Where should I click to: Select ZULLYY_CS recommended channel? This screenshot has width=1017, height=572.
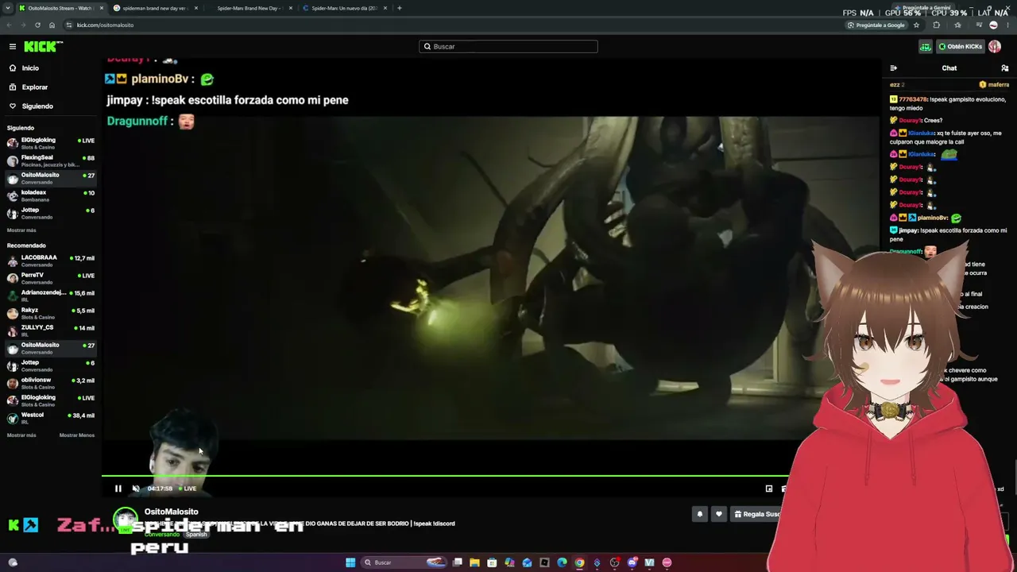(51, 330)
